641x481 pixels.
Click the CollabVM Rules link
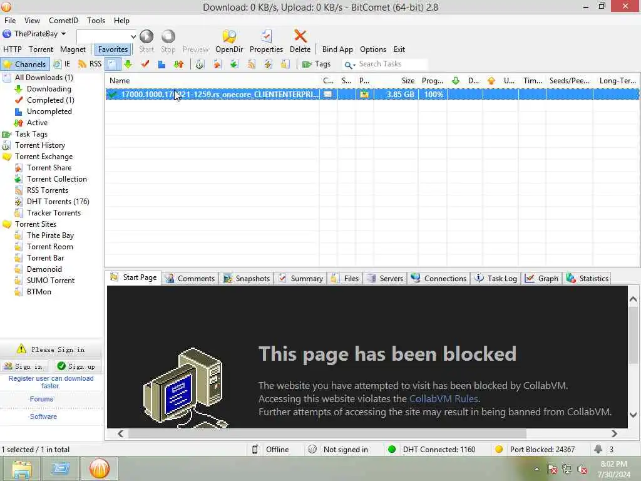[443, 398]
